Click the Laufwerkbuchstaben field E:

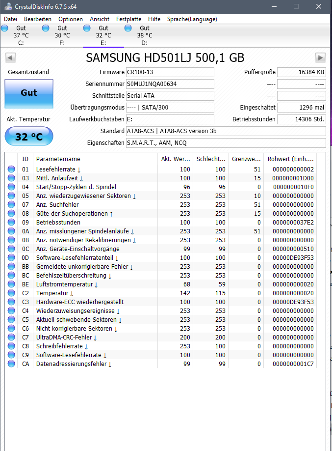(170, 119)
